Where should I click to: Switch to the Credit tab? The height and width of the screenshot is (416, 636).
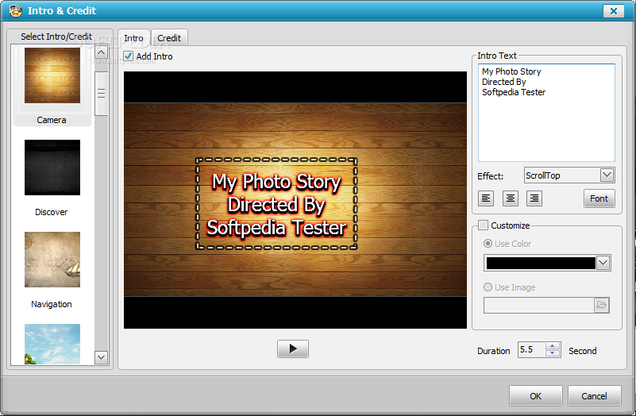tap(169, 38)
